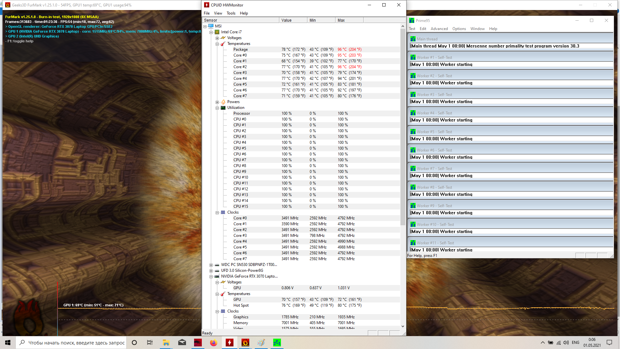620x349 pixels.
Task: Collapse the Intel Core i7 node
Action: pyautogui.click(x=211, y=32)
